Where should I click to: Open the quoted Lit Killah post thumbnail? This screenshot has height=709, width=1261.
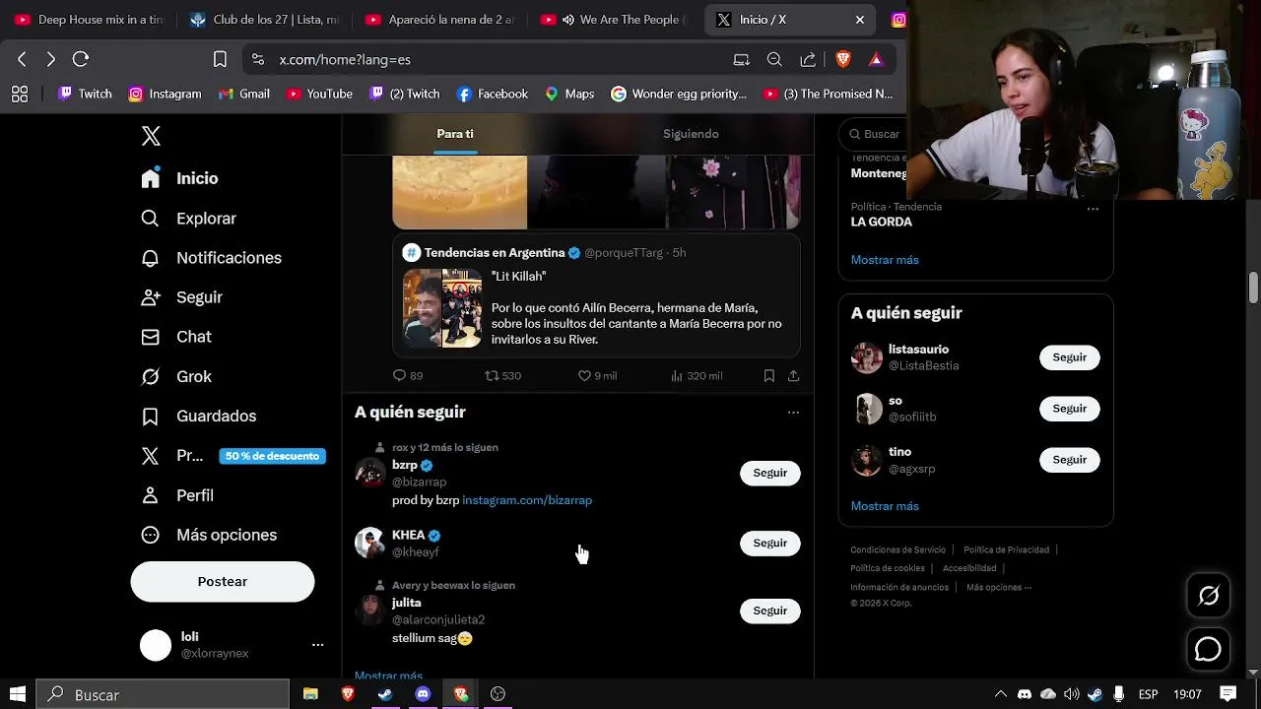[442, 308]
